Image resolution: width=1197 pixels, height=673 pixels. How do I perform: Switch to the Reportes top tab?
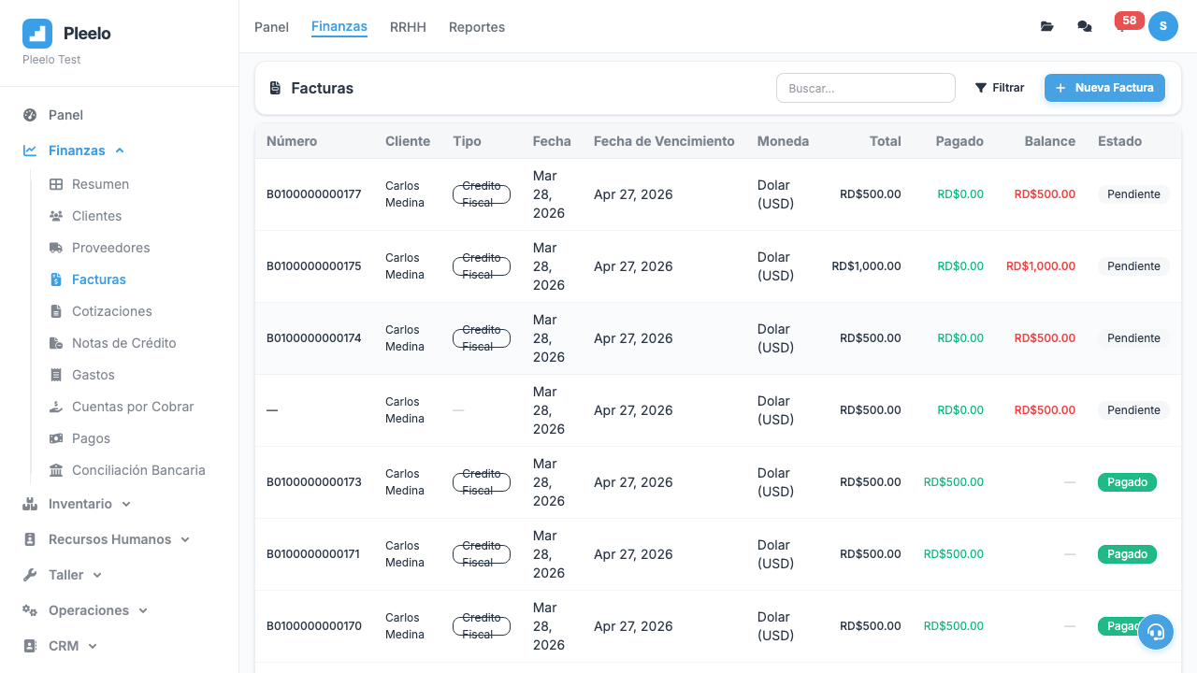[x=477, y=27]
